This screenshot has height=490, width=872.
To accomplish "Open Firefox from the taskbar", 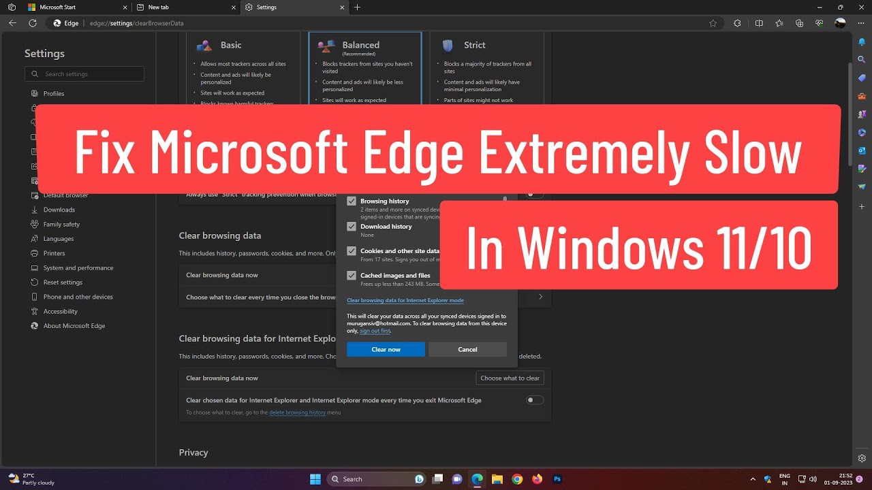I will (x=537, y=479).
